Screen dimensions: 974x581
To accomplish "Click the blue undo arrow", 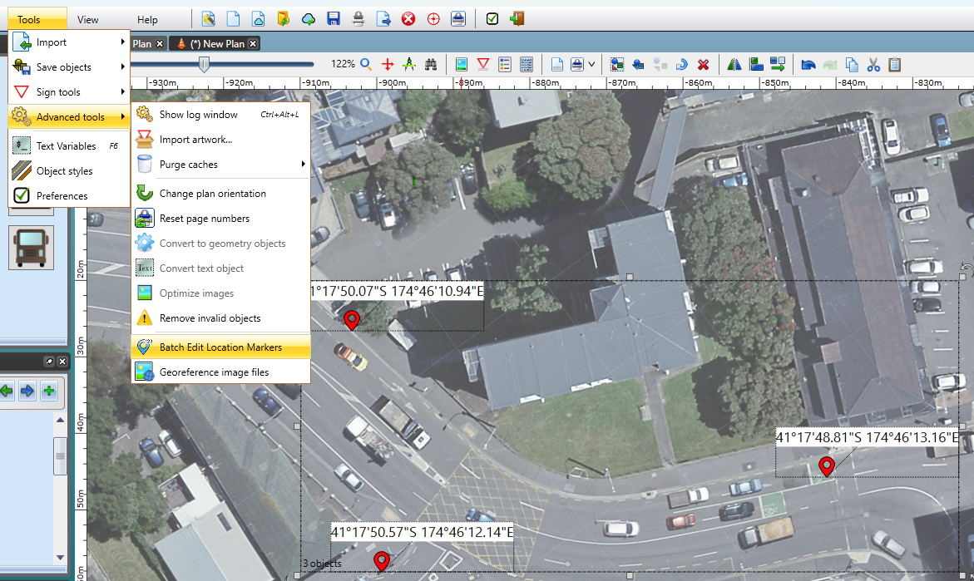I will 808,64.
